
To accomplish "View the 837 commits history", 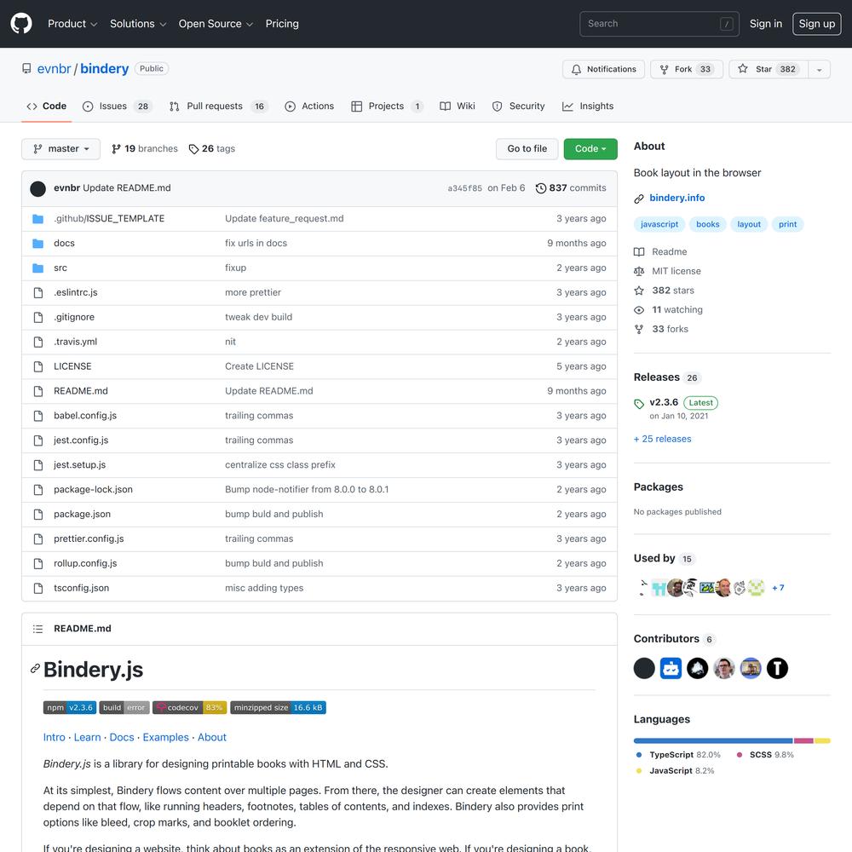I will 571,188.
